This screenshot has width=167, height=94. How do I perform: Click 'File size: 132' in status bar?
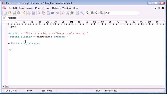point(111,91)
